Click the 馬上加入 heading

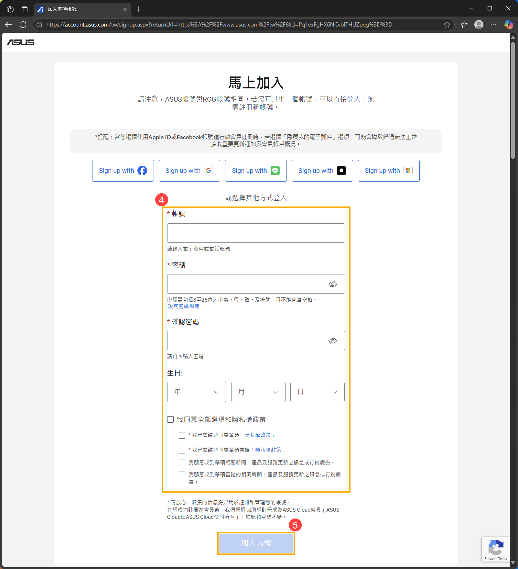coord(256,83)
